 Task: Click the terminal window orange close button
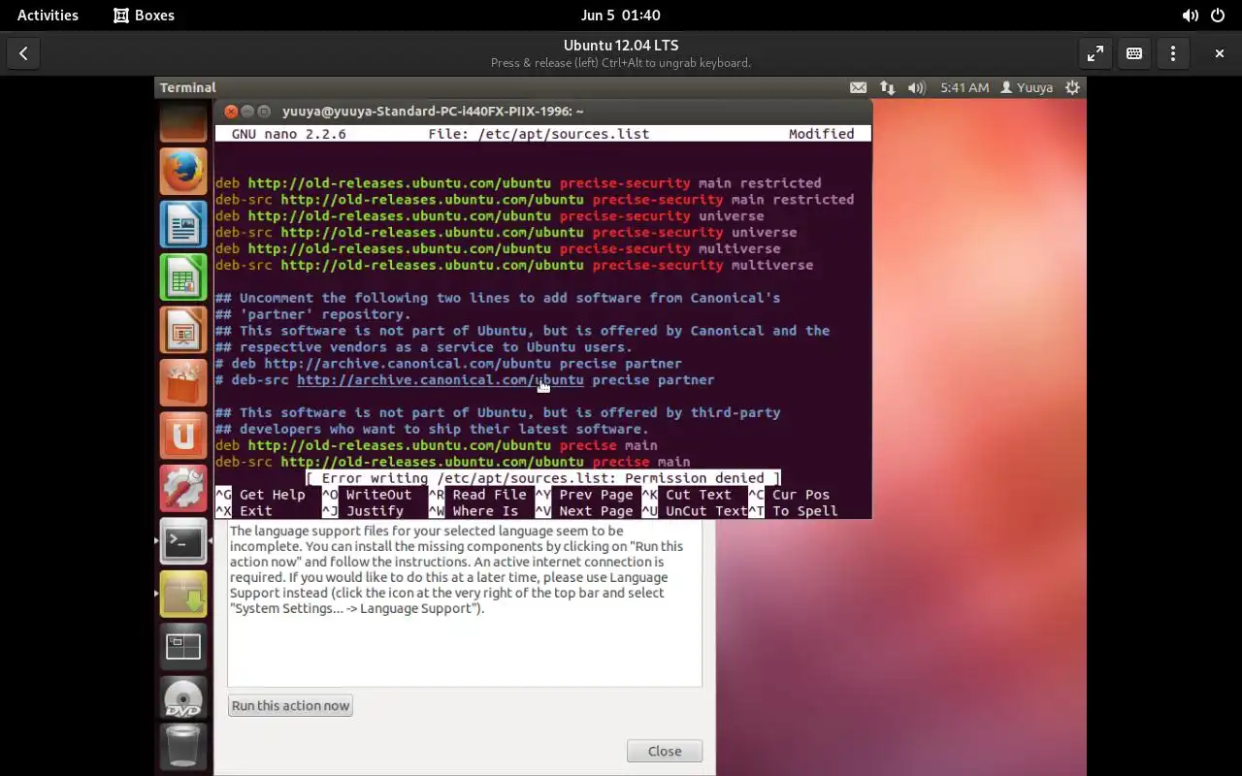(231, 112)
